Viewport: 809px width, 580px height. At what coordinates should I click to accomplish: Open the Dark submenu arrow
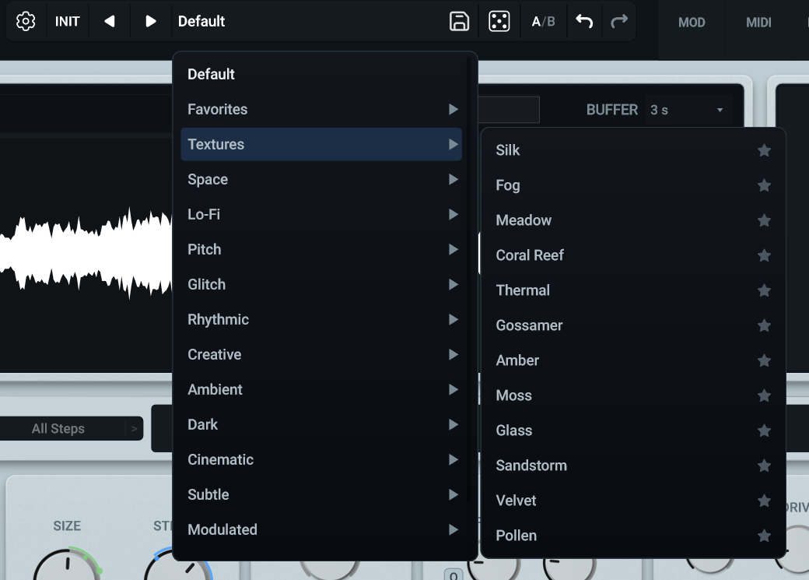pyautogui.click(x=453, y=424)
